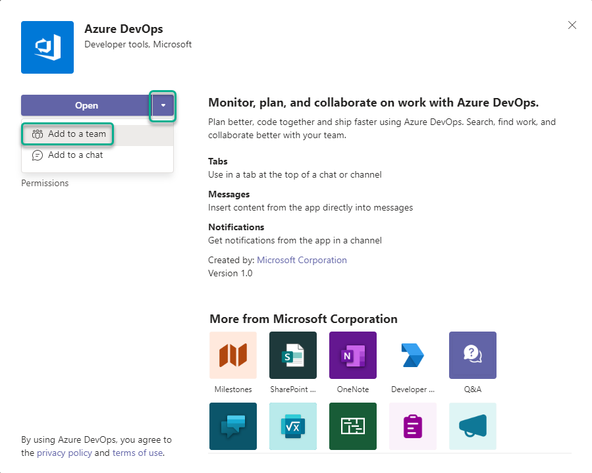This screenshot has height=473, width=592.
Task: Click the Version 1.0 text
Action: coord(230,274)
